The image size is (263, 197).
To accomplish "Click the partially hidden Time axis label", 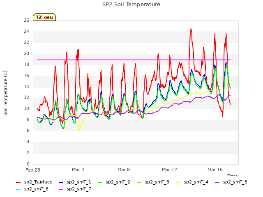I will pos(232,175).
